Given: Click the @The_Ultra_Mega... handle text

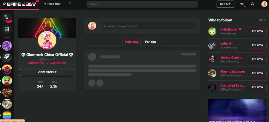Looking at the screenshot, I should (232, 89).
